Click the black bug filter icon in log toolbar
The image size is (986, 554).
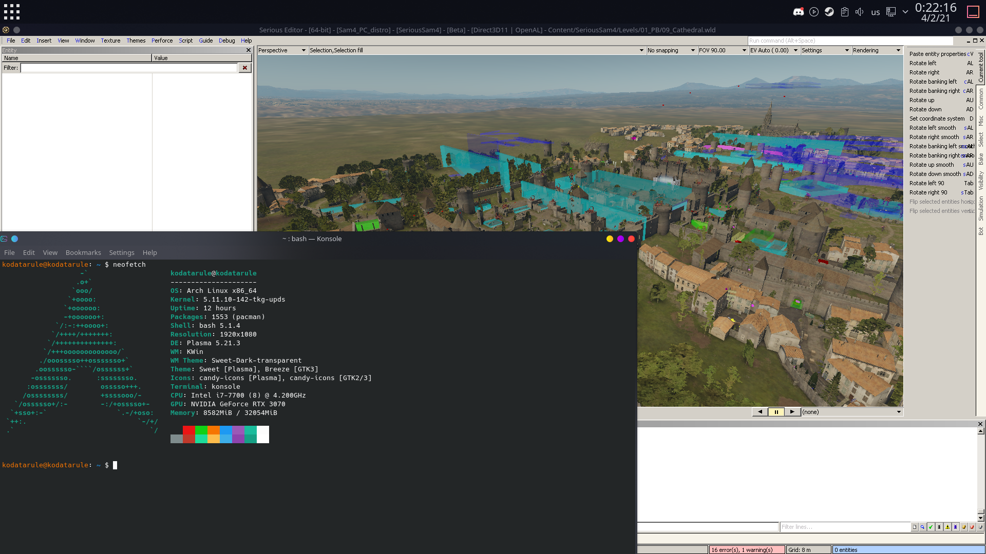point(939,527)
